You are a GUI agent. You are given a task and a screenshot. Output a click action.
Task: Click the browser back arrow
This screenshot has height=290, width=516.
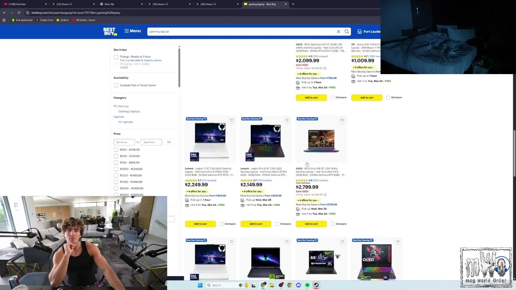tap(4, 12)
